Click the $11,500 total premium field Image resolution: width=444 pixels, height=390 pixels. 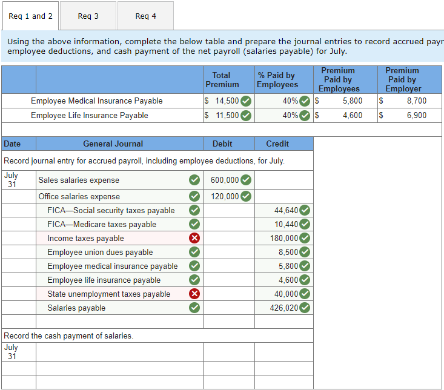pyautogui.click(x=229, y=115)
